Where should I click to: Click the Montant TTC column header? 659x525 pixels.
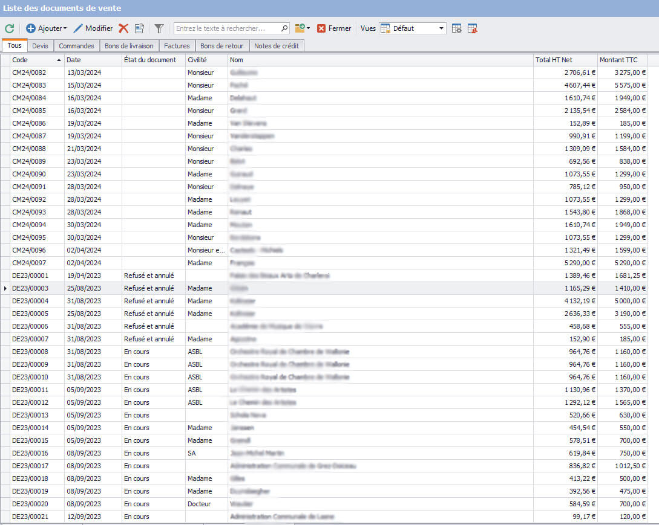(x=621, y=60)
